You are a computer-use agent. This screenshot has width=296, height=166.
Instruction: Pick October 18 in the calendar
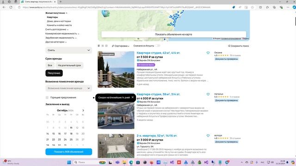pyautogui.click(x=71, y=134)
